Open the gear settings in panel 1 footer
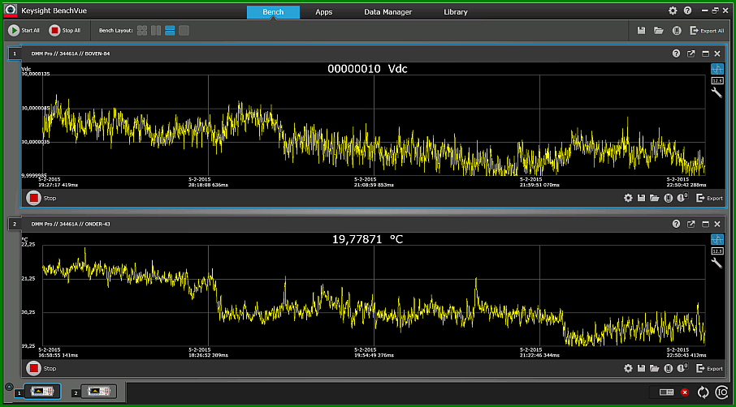This screenshot has width=736, height=407. tap(628, 198)
